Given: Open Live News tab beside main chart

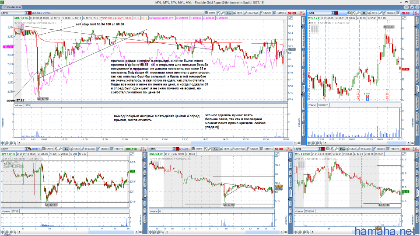Looking at the screenshot, I should tap(304, 129).
